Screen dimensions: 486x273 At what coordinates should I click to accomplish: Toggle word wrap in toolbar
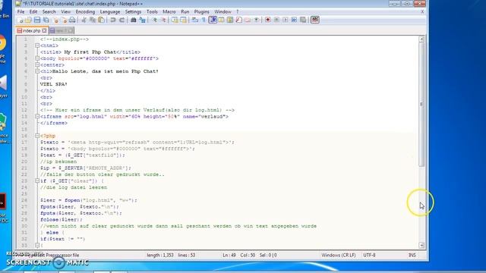[195, 20]
